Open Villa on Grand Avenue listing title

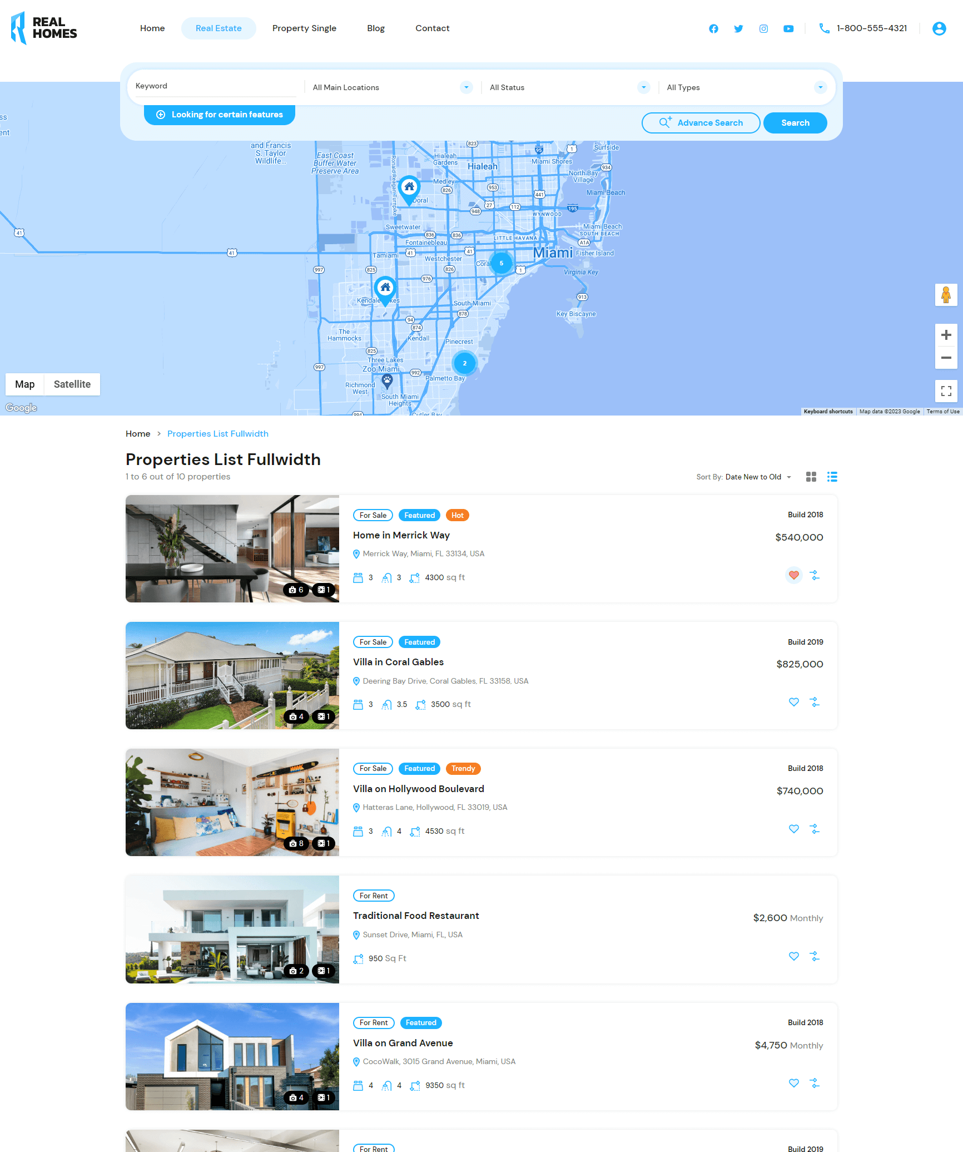403,1043
